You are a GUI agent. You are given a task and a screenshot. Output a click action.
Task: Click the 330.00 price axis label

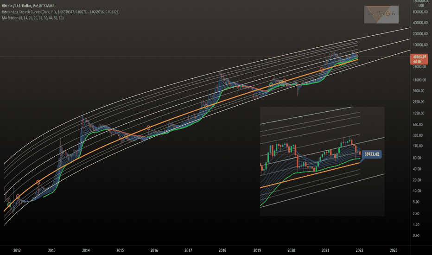click(x=418, y=135)
